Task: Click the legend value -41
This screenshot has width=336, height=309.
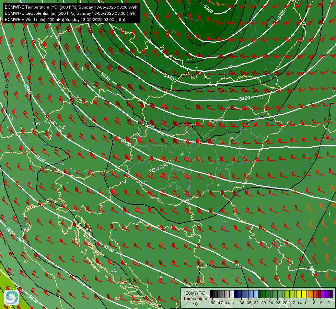Action: click(x=234, y=303)
